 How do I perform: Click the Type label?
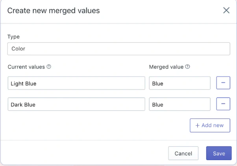pos(13,36)
